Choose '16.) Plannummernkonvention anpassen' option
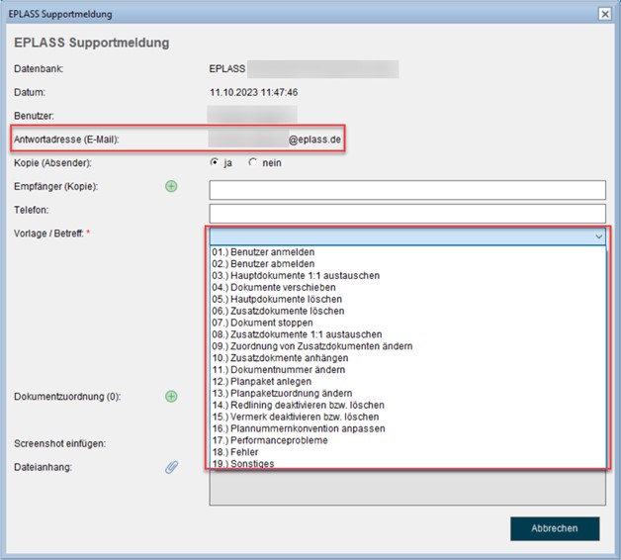Screen dimensions: 621x560 pyautogui.click(x=298, y=428)
